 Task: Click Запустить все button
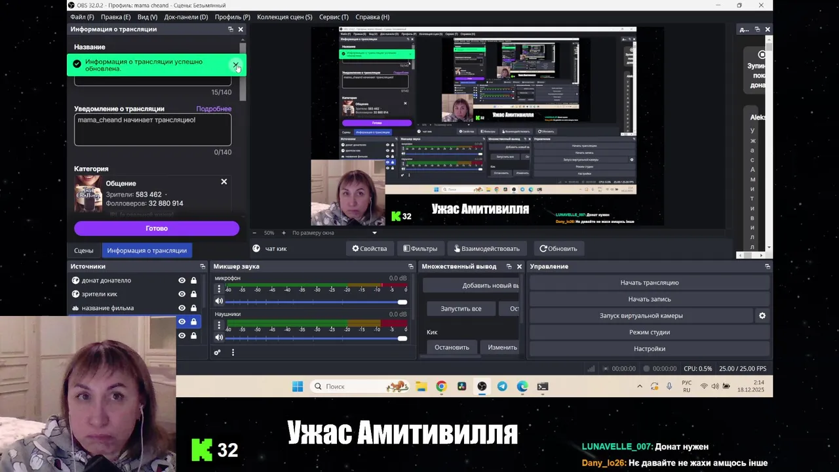point(461,309)
